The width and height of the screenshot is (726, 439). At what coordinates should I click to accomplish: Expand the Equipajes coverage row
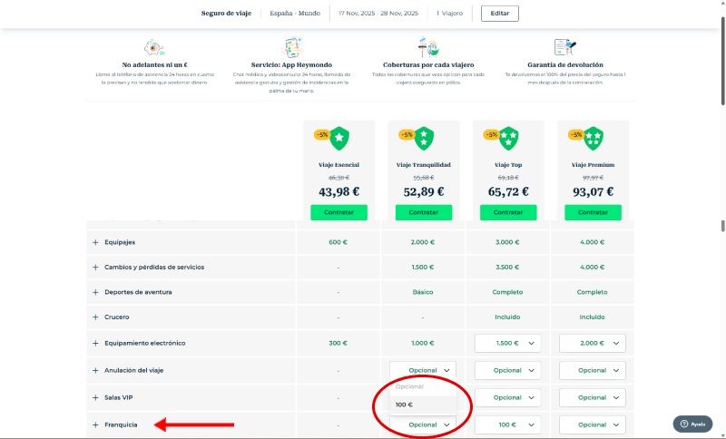tap(95, 242)
